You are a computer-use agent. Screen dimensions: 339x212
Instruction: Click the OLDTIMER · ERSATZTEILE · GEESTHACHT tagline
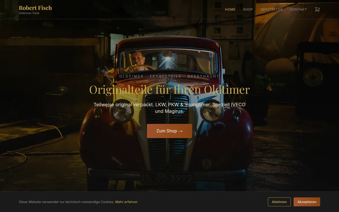click(169, 76)
